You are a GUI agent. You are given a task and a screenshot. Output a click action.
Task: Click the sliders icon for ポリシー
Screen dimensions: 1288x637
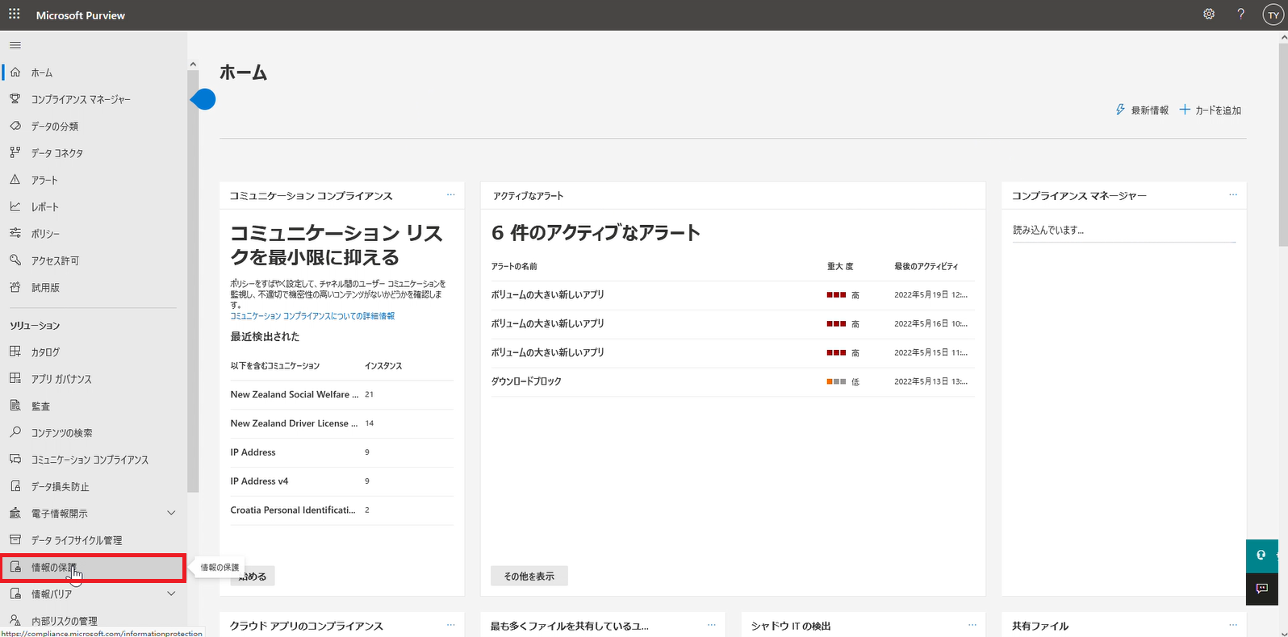pos(15,233)
